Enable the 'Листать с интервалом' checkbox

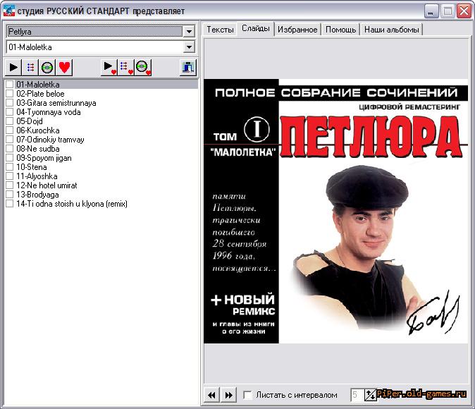click(x=248, y=395)
